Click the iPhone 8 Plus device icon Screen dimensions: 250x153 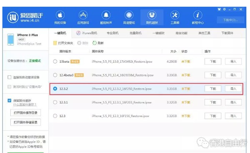pos(11,39)
